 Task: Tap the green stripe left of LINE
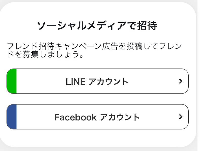point(12,81)
